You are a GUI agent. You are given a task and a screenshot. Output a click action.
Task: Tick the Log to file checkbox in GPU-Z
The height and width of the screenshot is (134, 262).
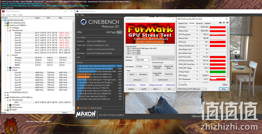pyautogui.click(x=180, y=85)
